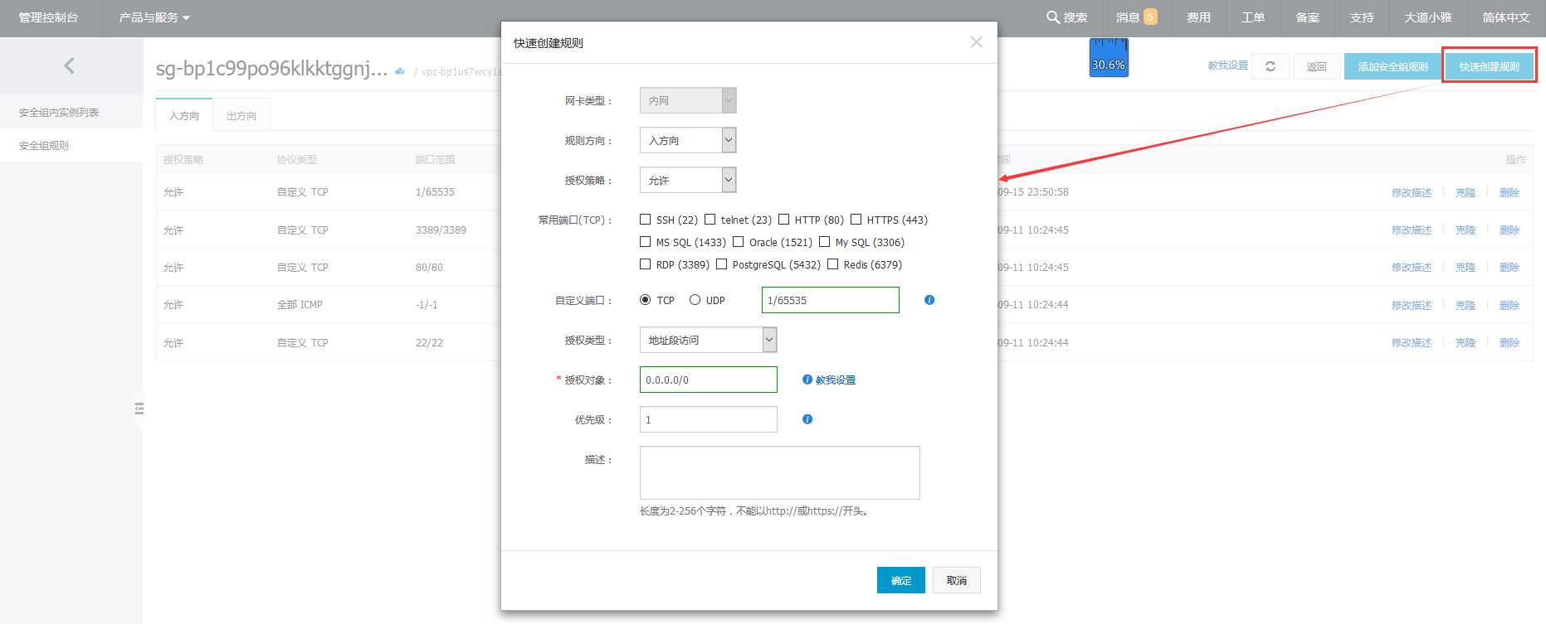
Task: Open the 授权类型 dropdown showing 地址段访问
Action: 708,340
